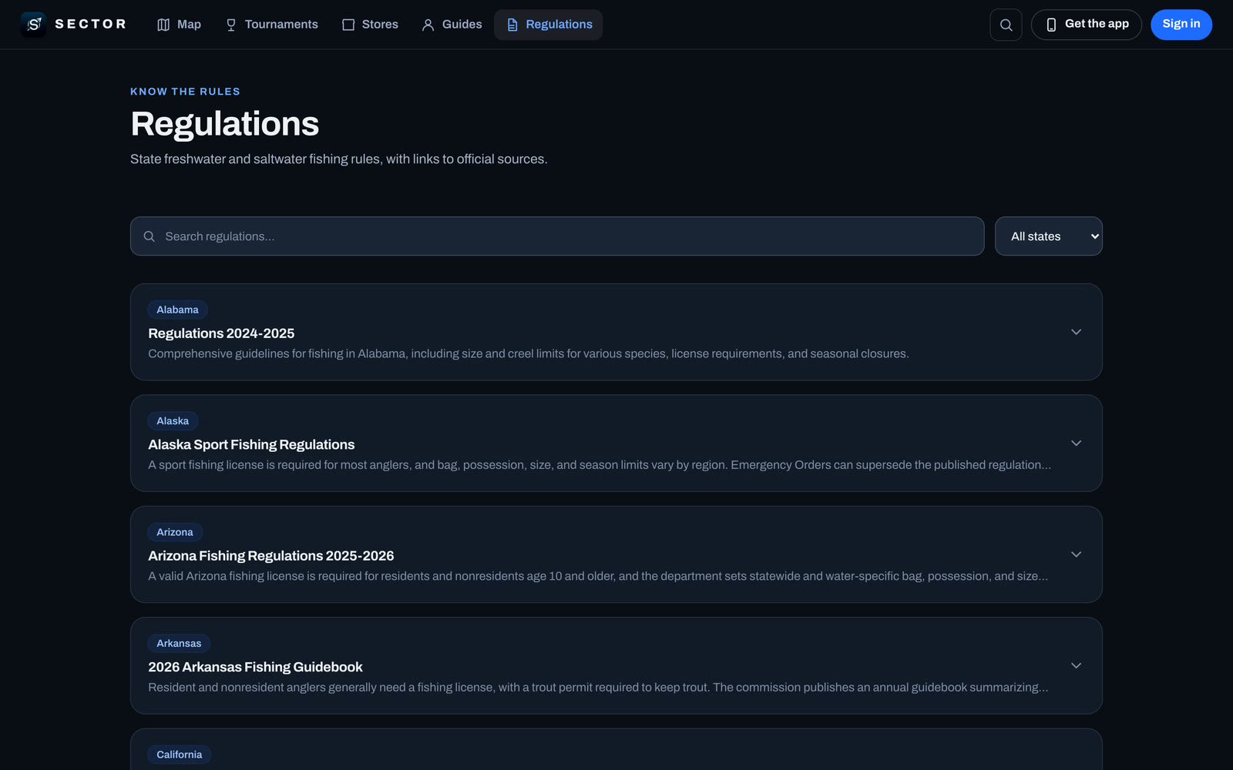Click the Arkansas trout permit description text
Viewport: 1233px width, 770px height.
point(598,688)
